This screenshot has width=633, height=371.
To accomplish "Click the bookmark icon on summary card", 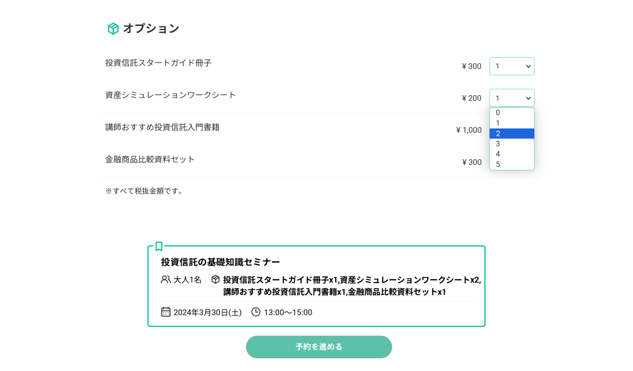I will pyautogui.click(x=159, y=246).
